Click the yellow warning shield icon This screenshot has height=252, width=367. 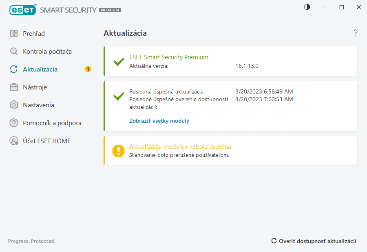click(x=119, y=150)
